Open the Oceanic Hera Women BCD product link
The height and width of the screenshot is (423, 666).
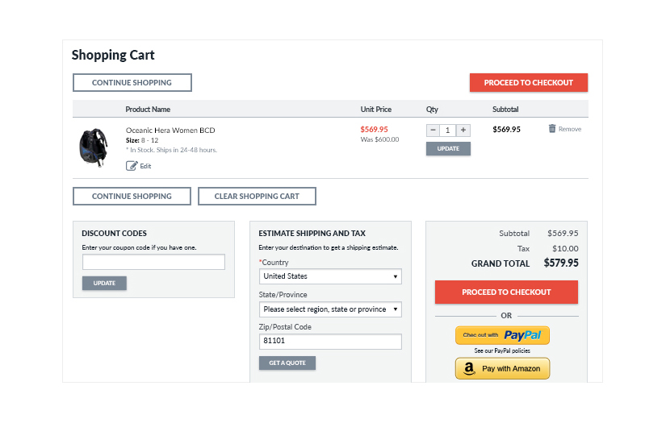click(x=170, y=130)
